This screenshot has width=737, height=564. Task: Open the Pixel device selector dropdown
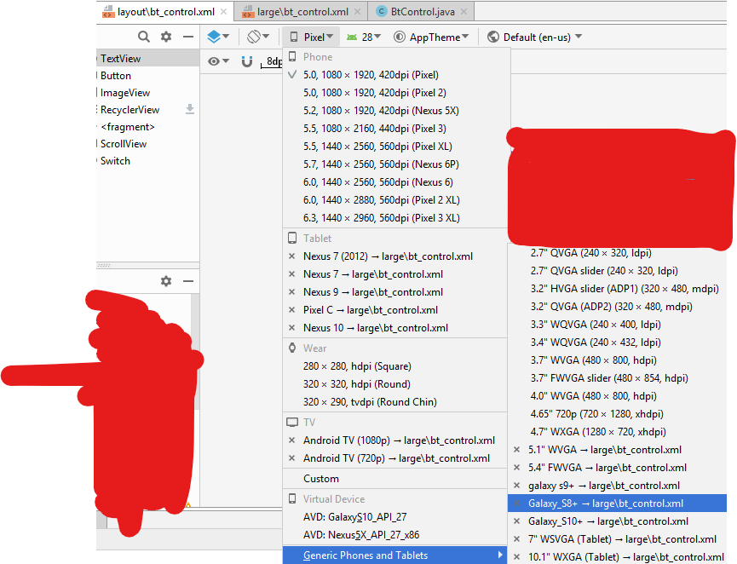tap(311, 37)
